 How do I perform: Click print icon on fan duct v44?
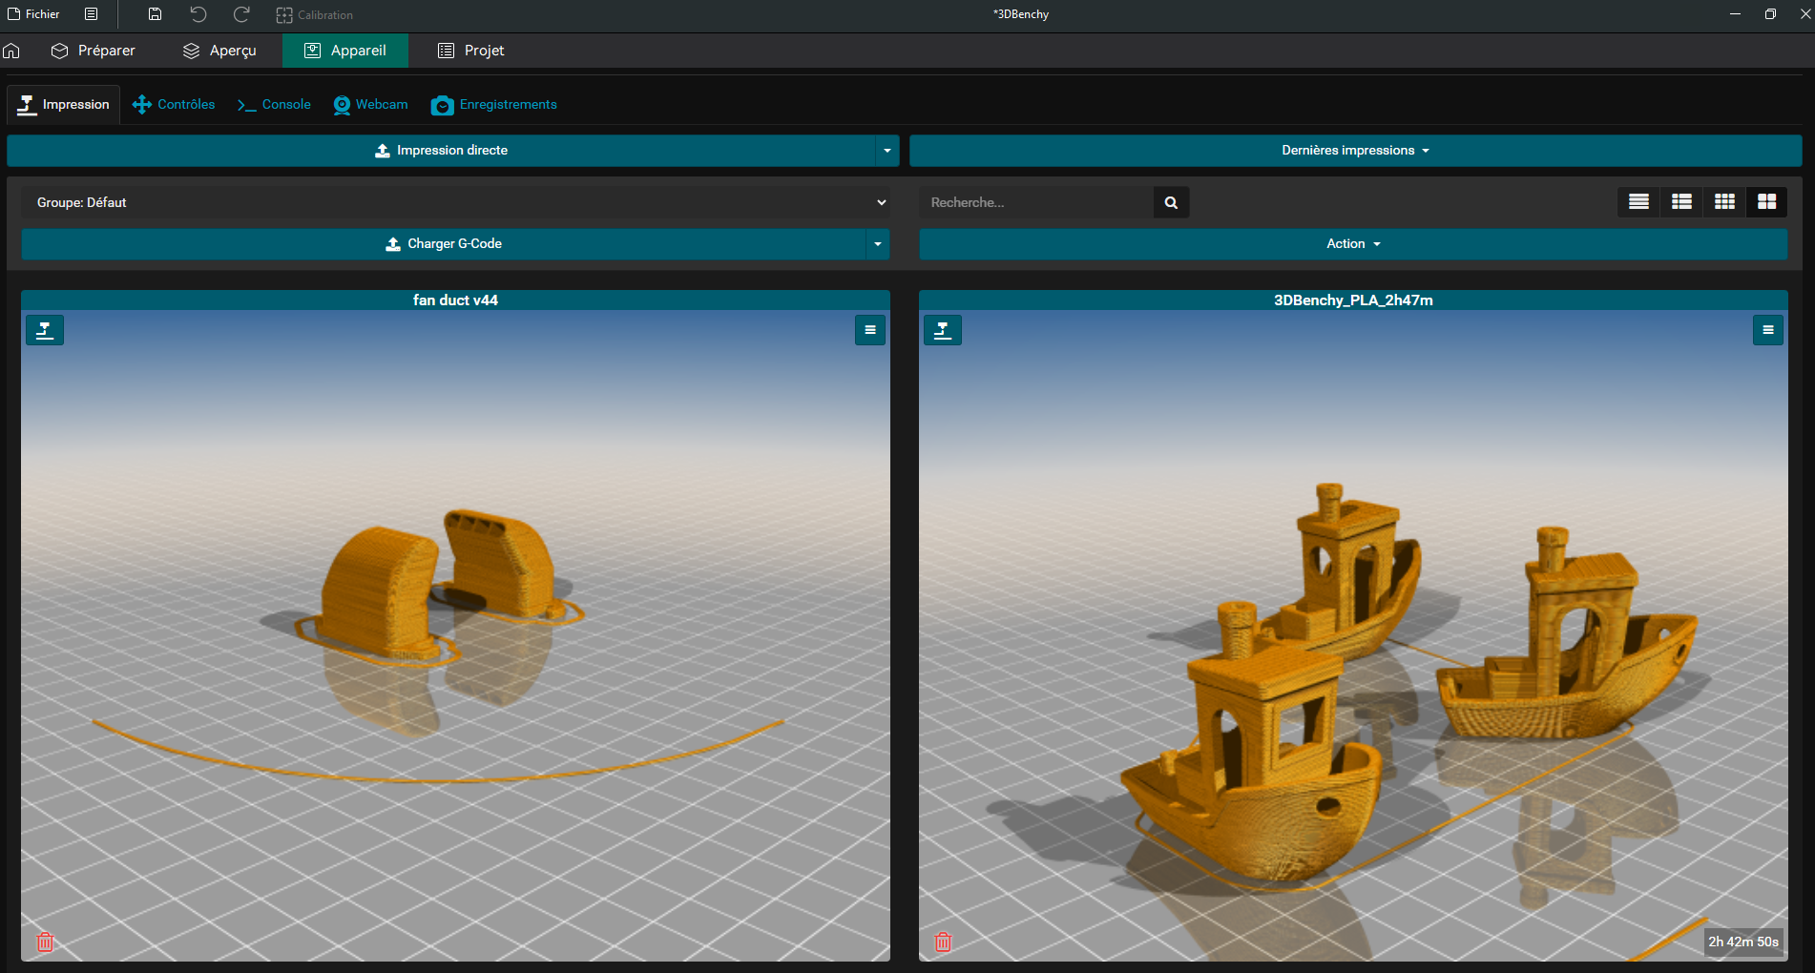[45, 330]
